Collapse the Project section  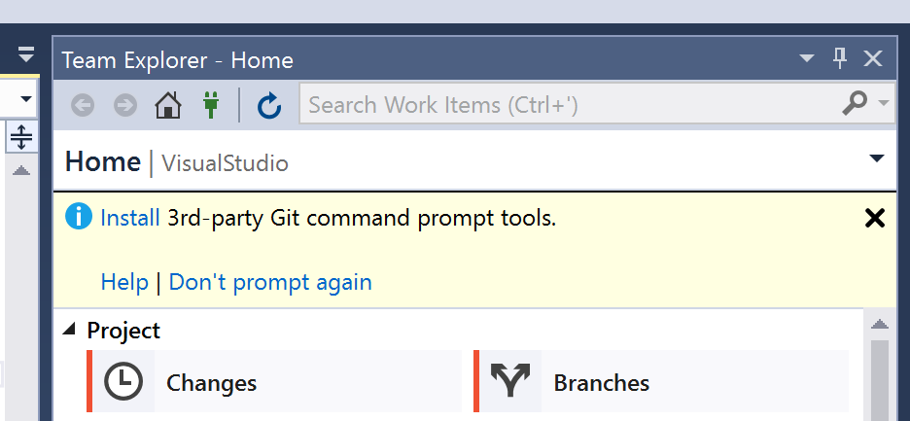tap(69, 330)
